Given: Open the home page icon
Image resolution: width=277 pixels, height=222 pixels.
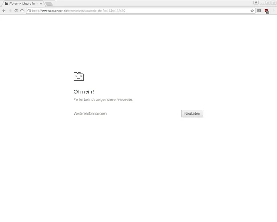Looking at the screenshot, I should coord(22,11).
